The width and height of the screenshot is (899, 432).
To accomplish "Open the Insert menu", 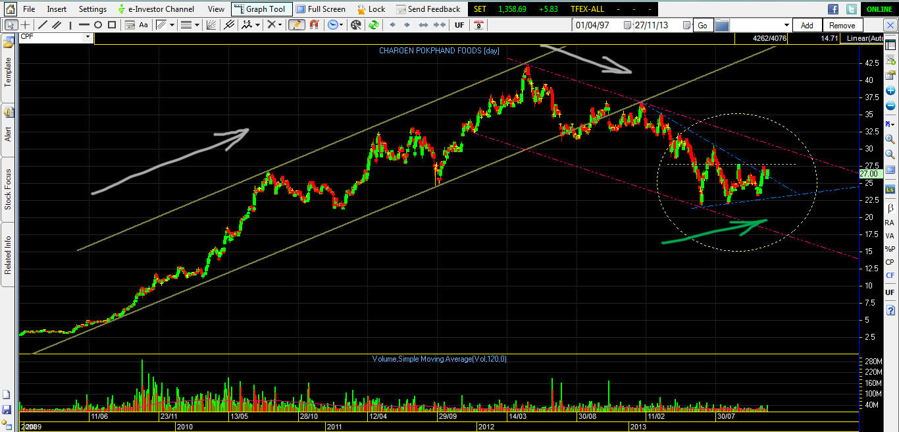I will click(56, 9).
